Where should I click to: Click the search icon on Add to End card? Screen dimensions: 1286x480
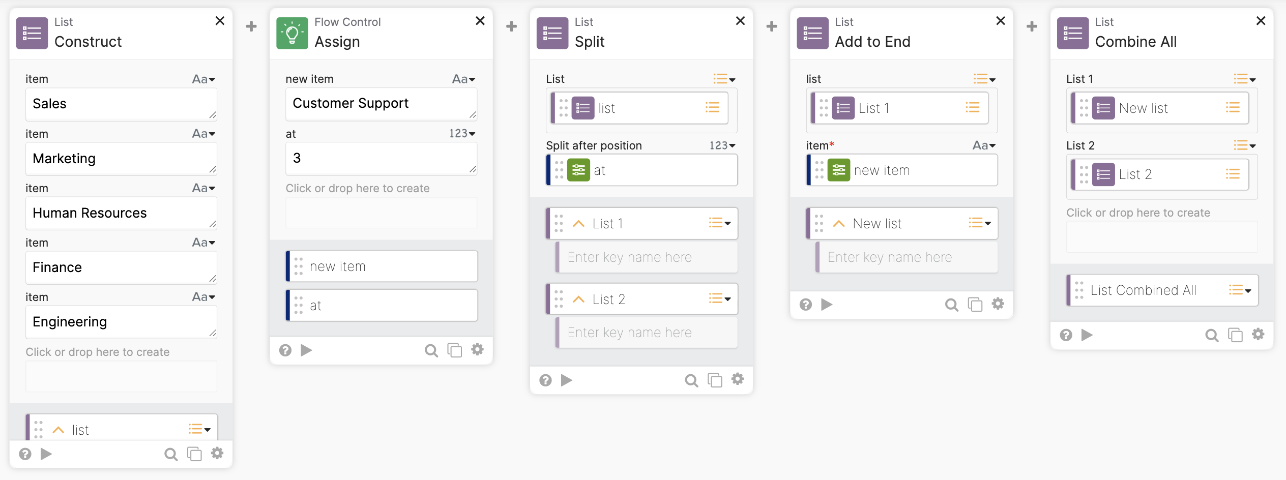(951, 305)
